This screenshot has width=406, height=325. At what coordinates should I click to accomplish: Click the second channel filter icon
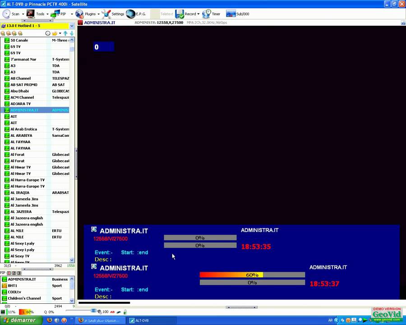(x=9, y=33)
